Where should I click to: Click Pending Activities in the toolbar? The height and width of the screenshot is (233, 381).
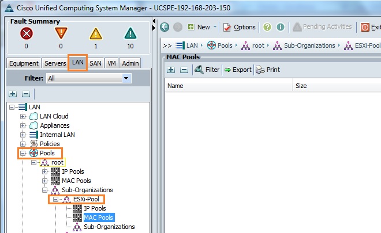322,26
